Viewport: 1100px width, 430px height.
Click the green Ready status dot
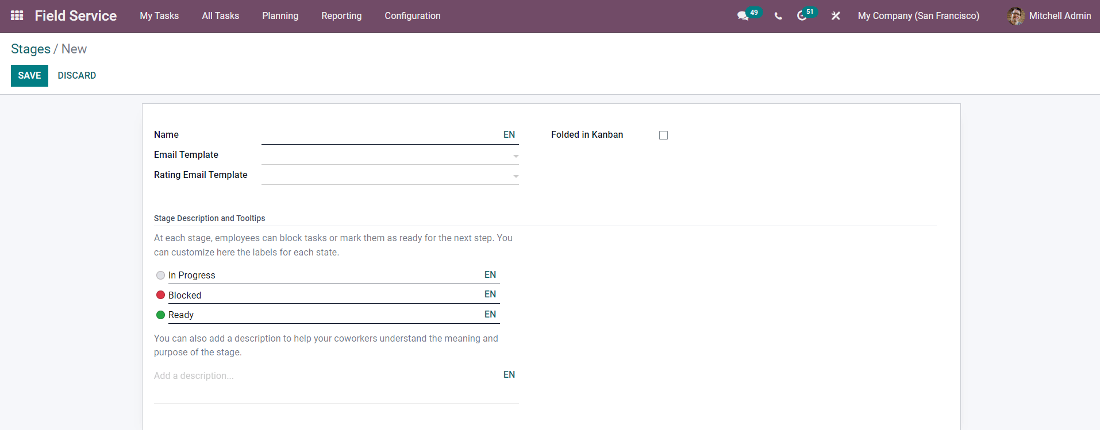click(x=160, y=315)
